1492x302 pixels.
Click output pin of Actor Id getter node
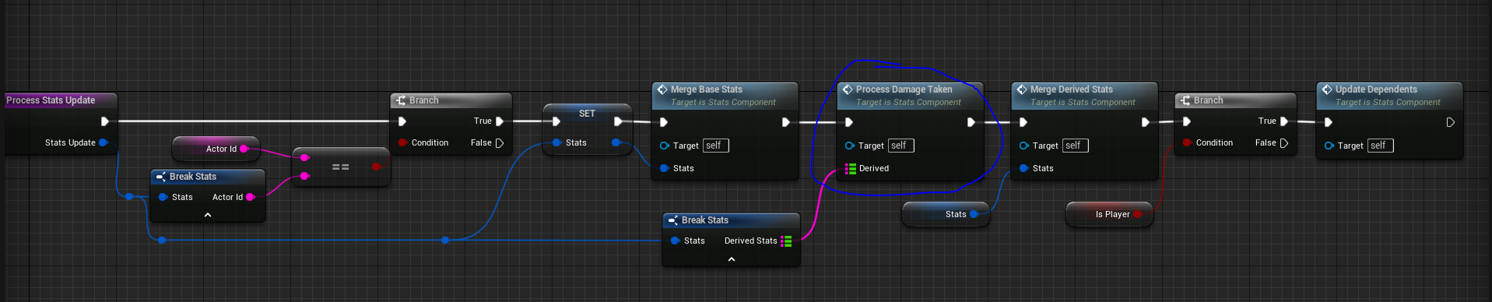point(244,149)
